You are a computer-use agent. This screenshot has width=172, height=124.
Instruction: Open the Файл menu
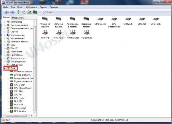(x=6, y=7)
